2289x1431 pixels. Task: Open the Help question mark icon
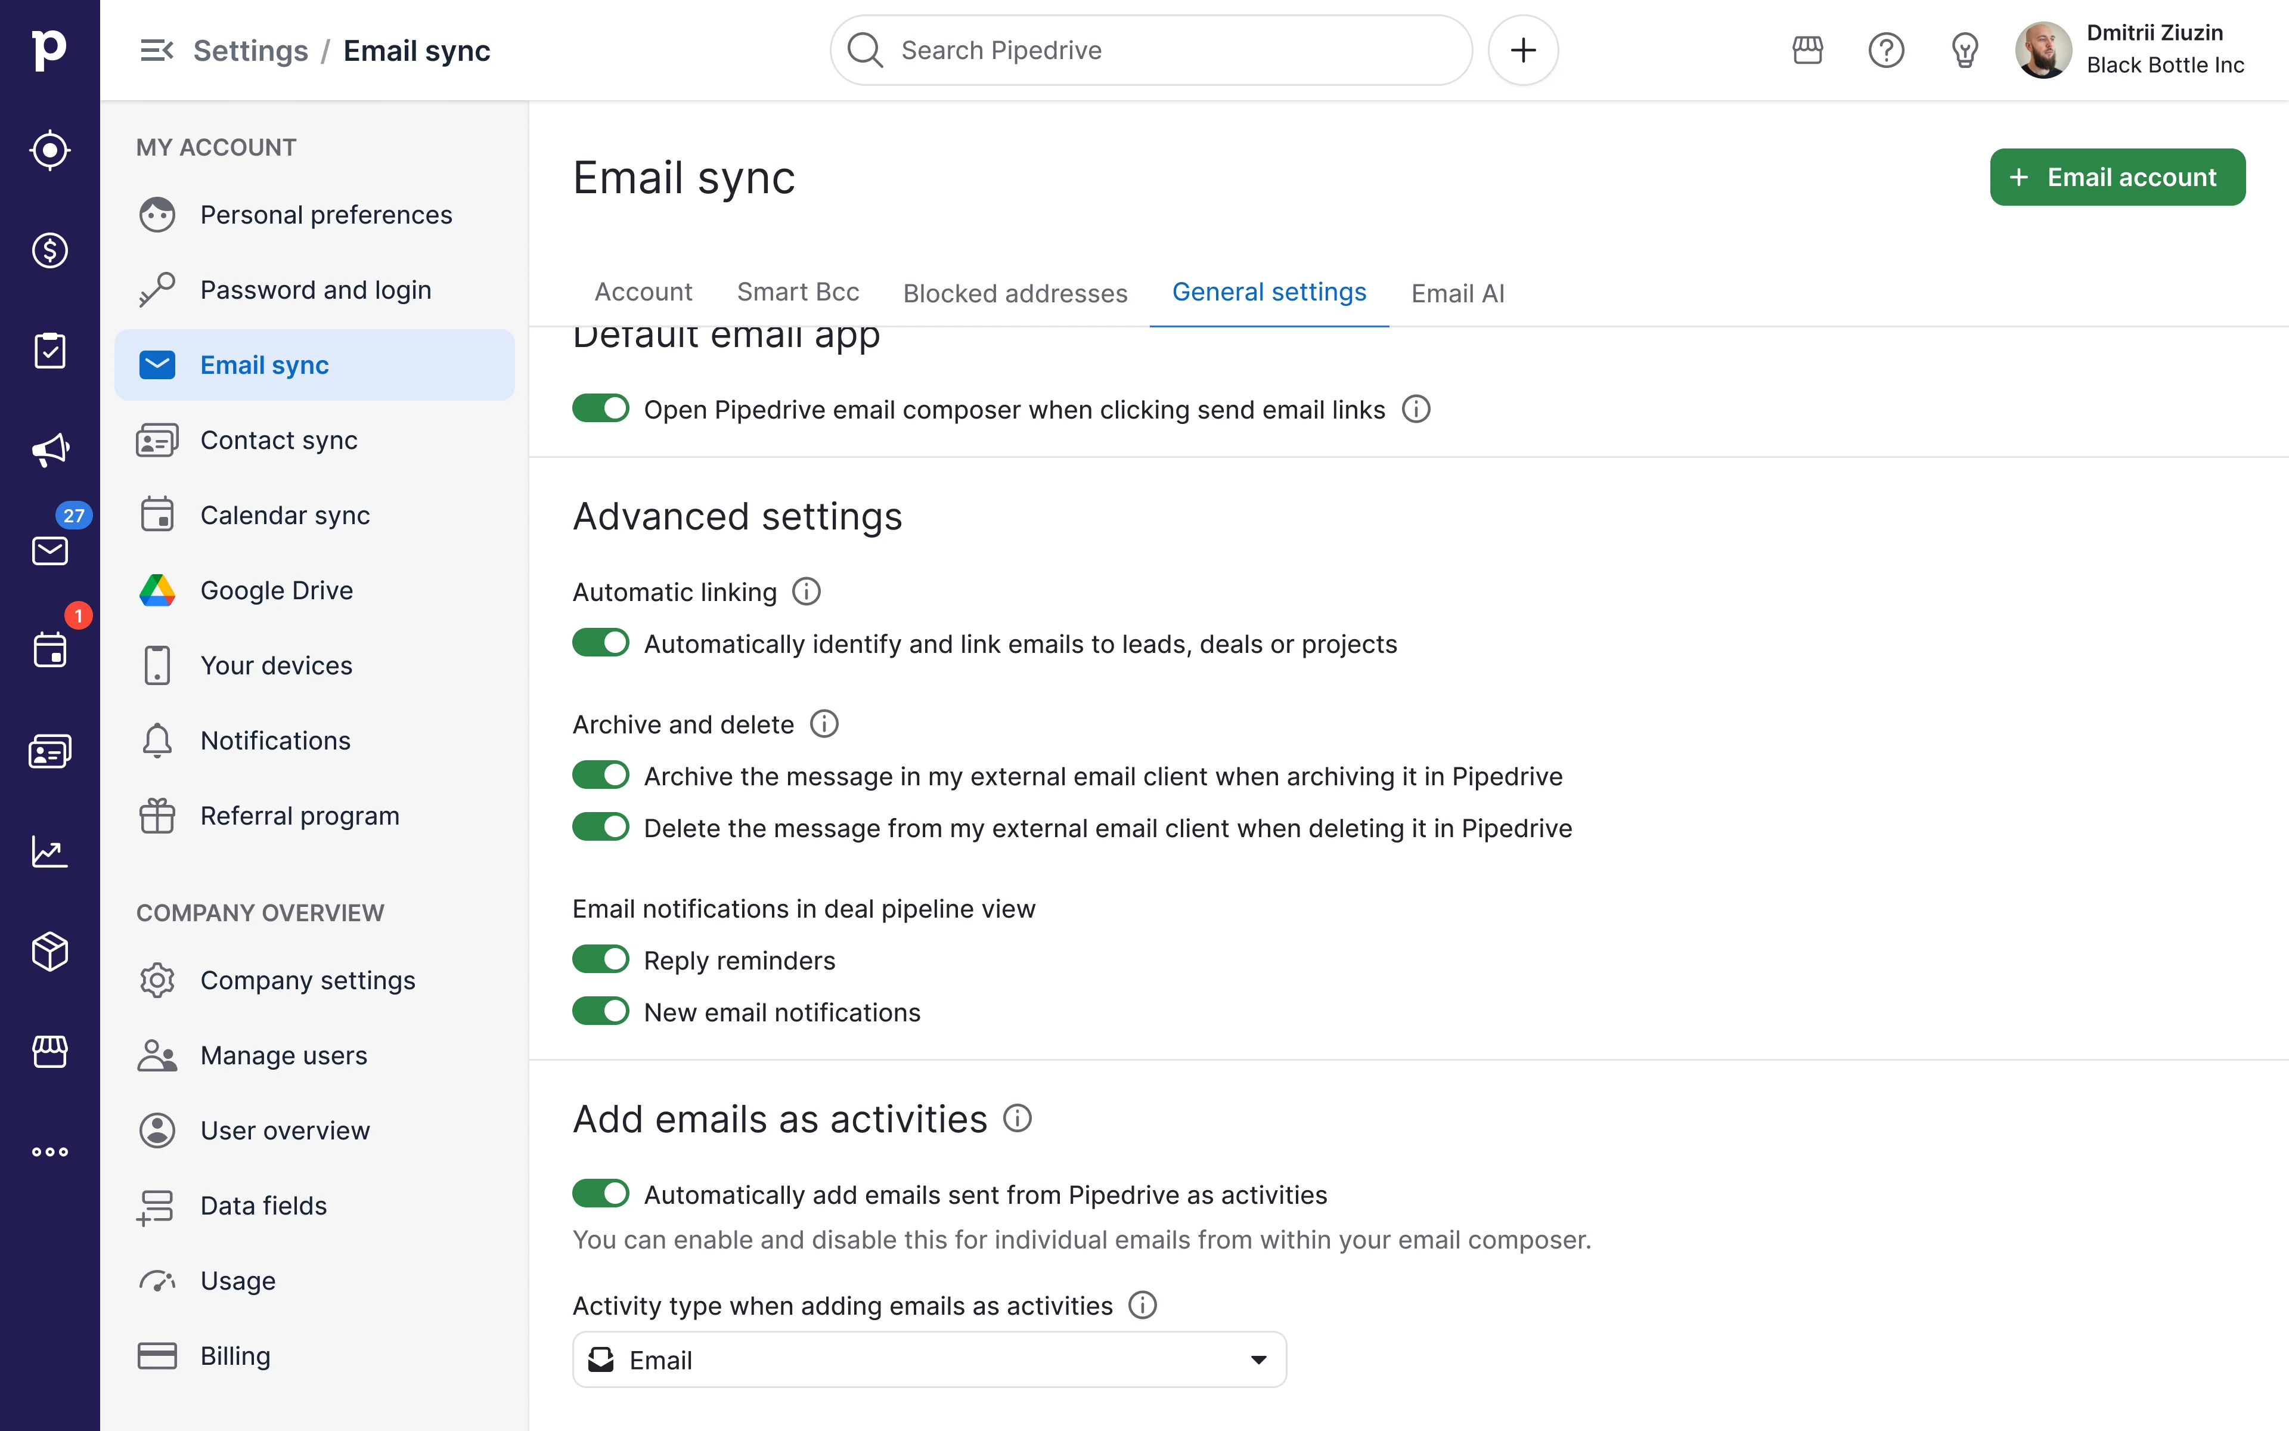(1886, 50)
